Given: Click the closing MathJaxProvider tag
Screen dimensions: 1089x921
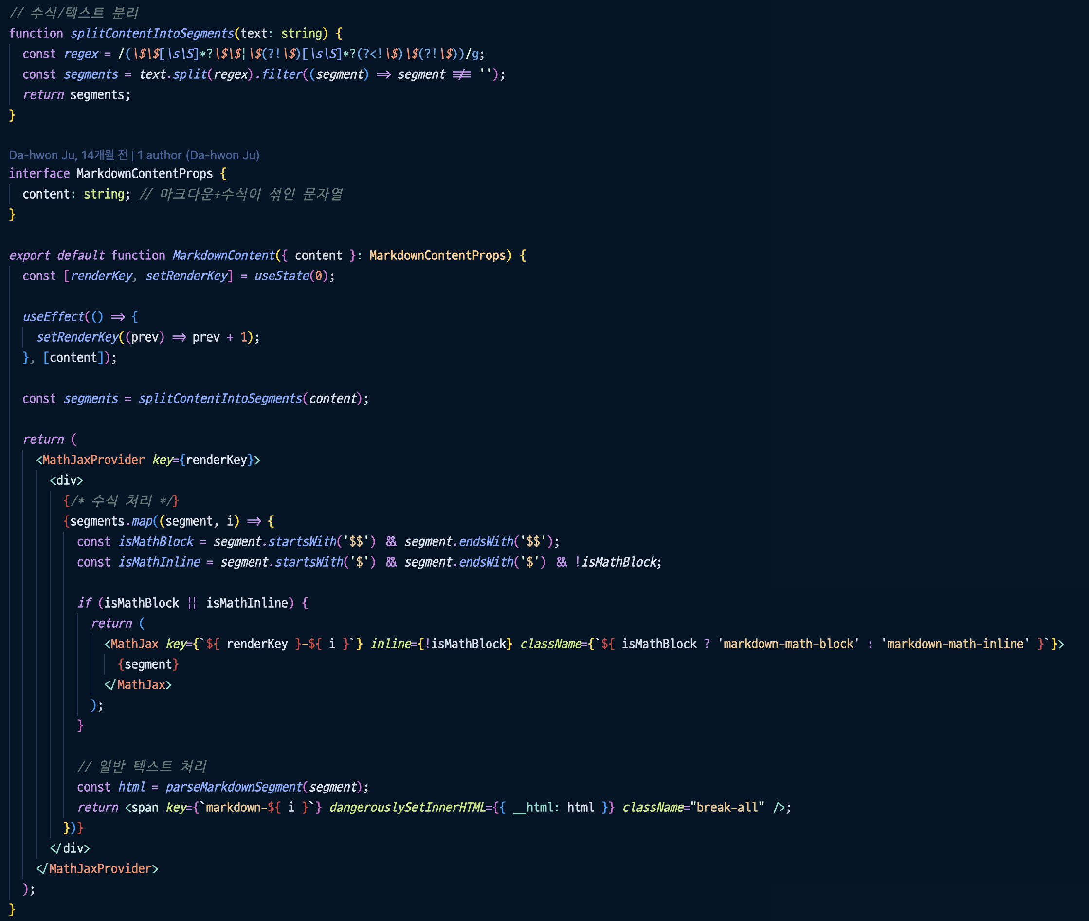Looking at the screenshot, I should [100, 869].
